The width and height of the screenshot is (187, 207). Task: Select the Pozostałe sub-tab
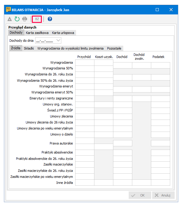click(114, 48)
